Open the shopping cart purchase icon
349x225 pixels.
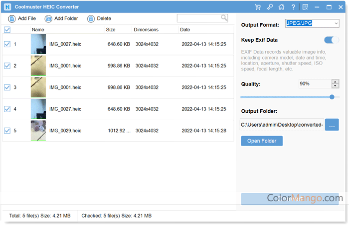pyautogui.click(x=258, y=7)
